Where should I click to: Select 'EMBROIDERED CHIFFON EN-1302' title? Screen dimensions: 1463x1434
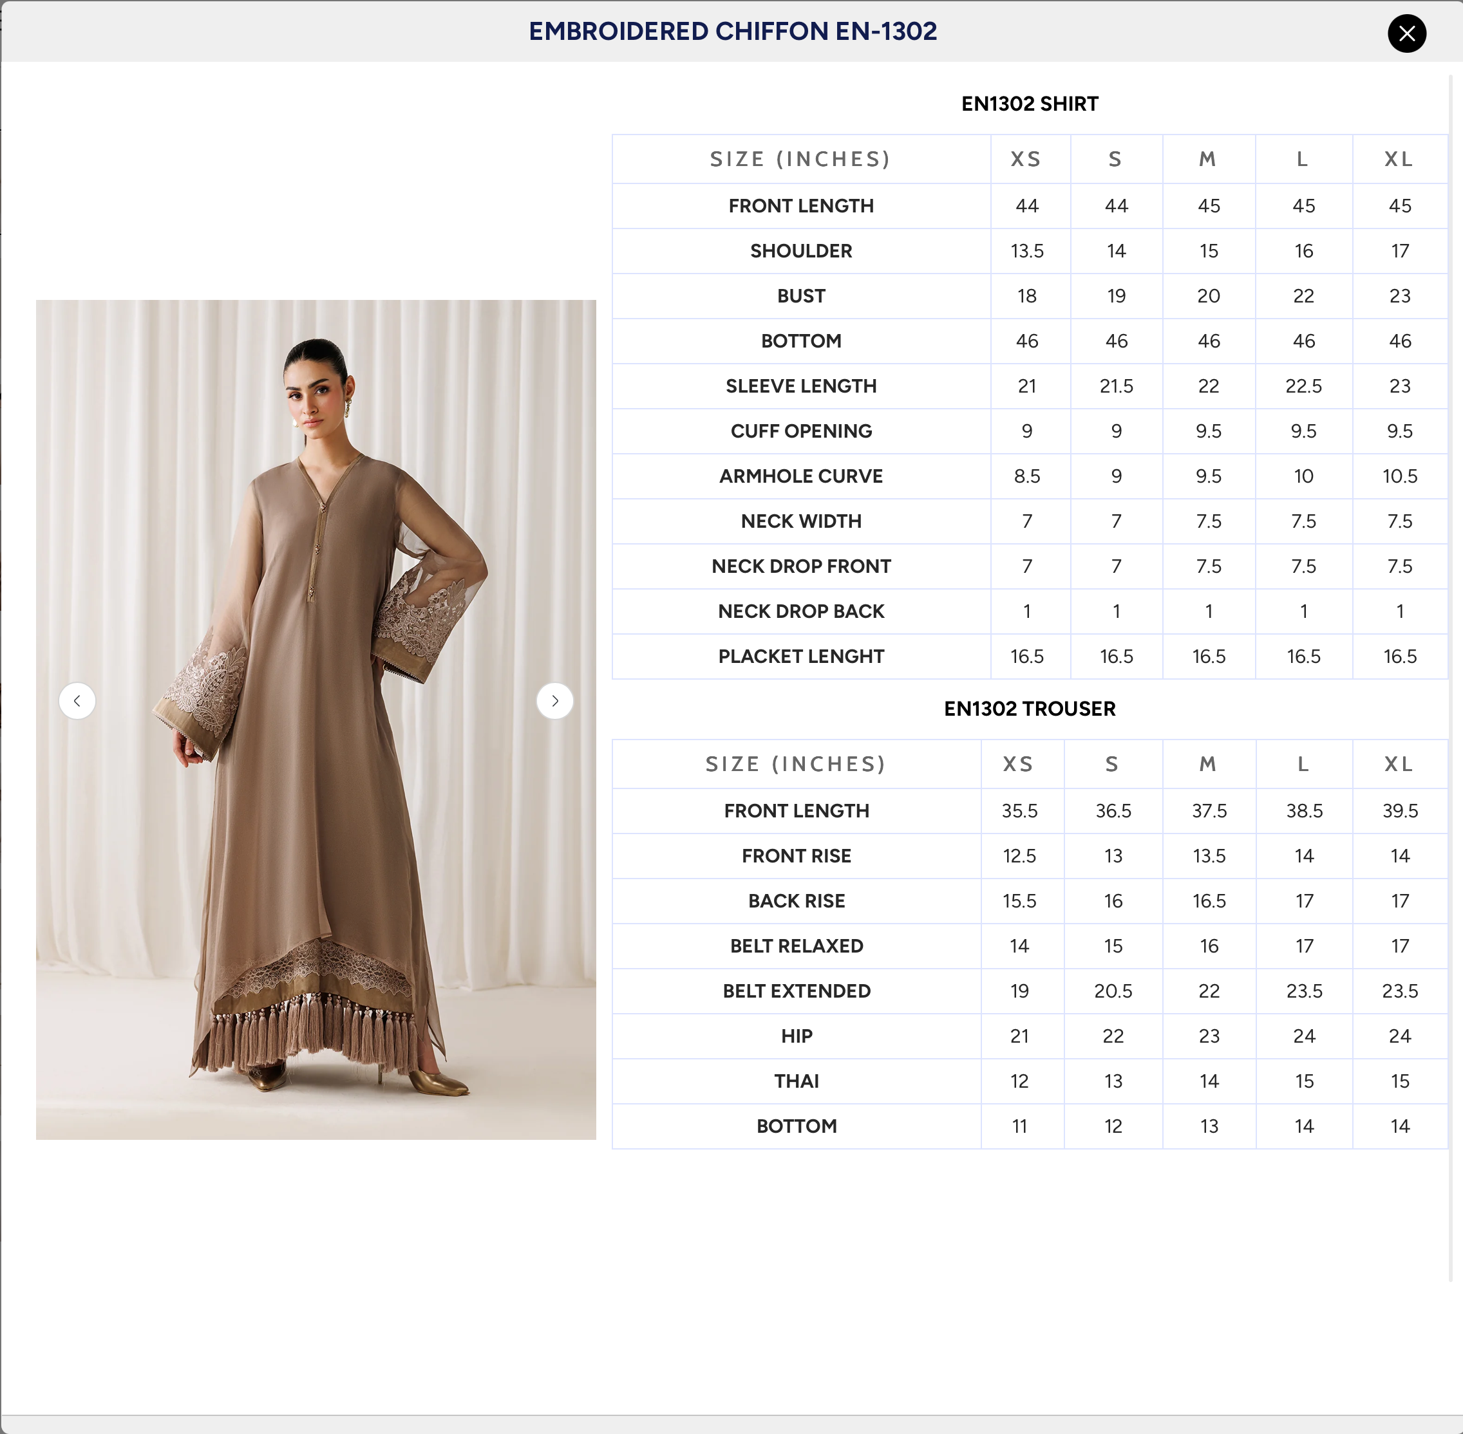click(732, 31)
